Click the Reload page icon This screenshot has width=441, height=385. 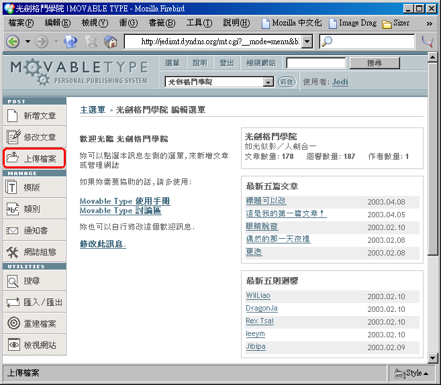point(70,42)
